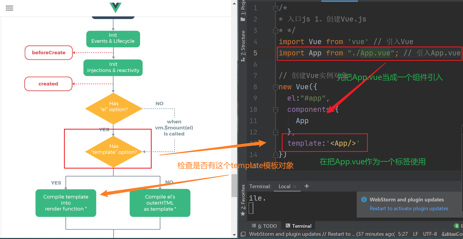463x239 pixels.
Task: Click line number 11 in the gutter
Action: coord(253,121)
